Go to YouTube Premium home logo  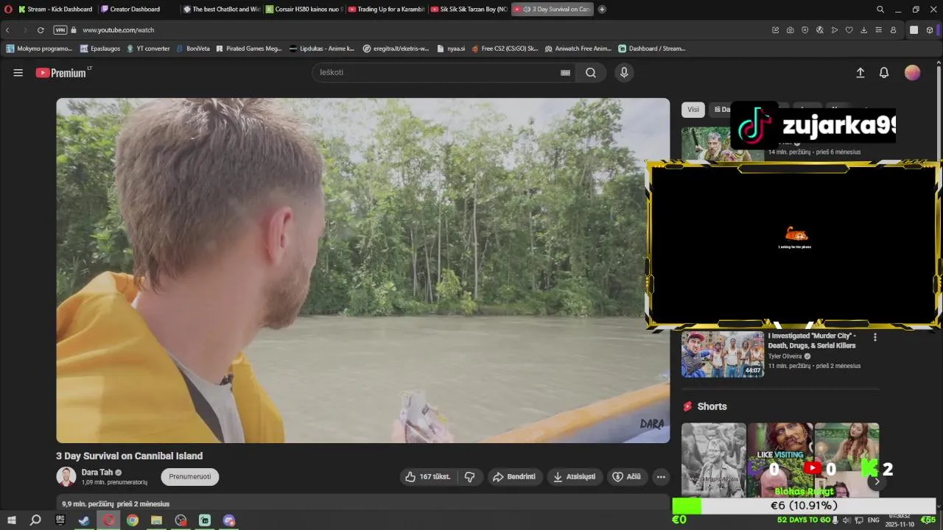click(x=61, y=73)
